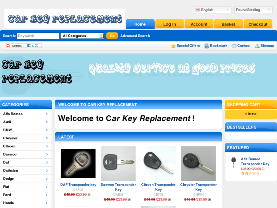Screen dimensions: 277x208
Task: Open the All Categories search dropdown
Action: coord(82,36)
